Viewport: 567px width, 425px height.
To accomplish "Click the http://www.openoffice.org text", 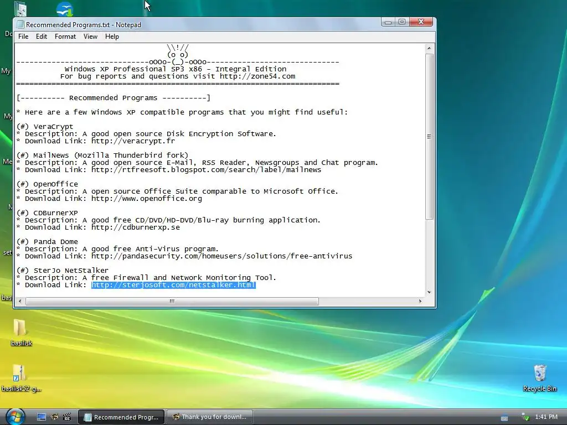I will pos(146,199).
